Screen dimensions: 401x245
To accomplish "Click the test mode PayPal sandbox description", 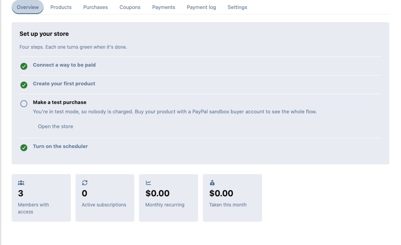I will coord(175,111).
